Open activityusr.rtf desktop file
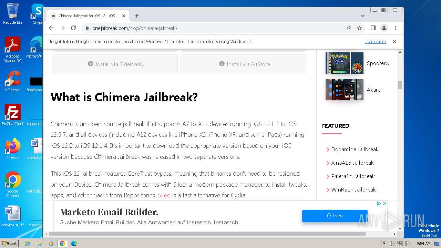The width and height of the screenshot is (441, 248). (x=12, y=216)
